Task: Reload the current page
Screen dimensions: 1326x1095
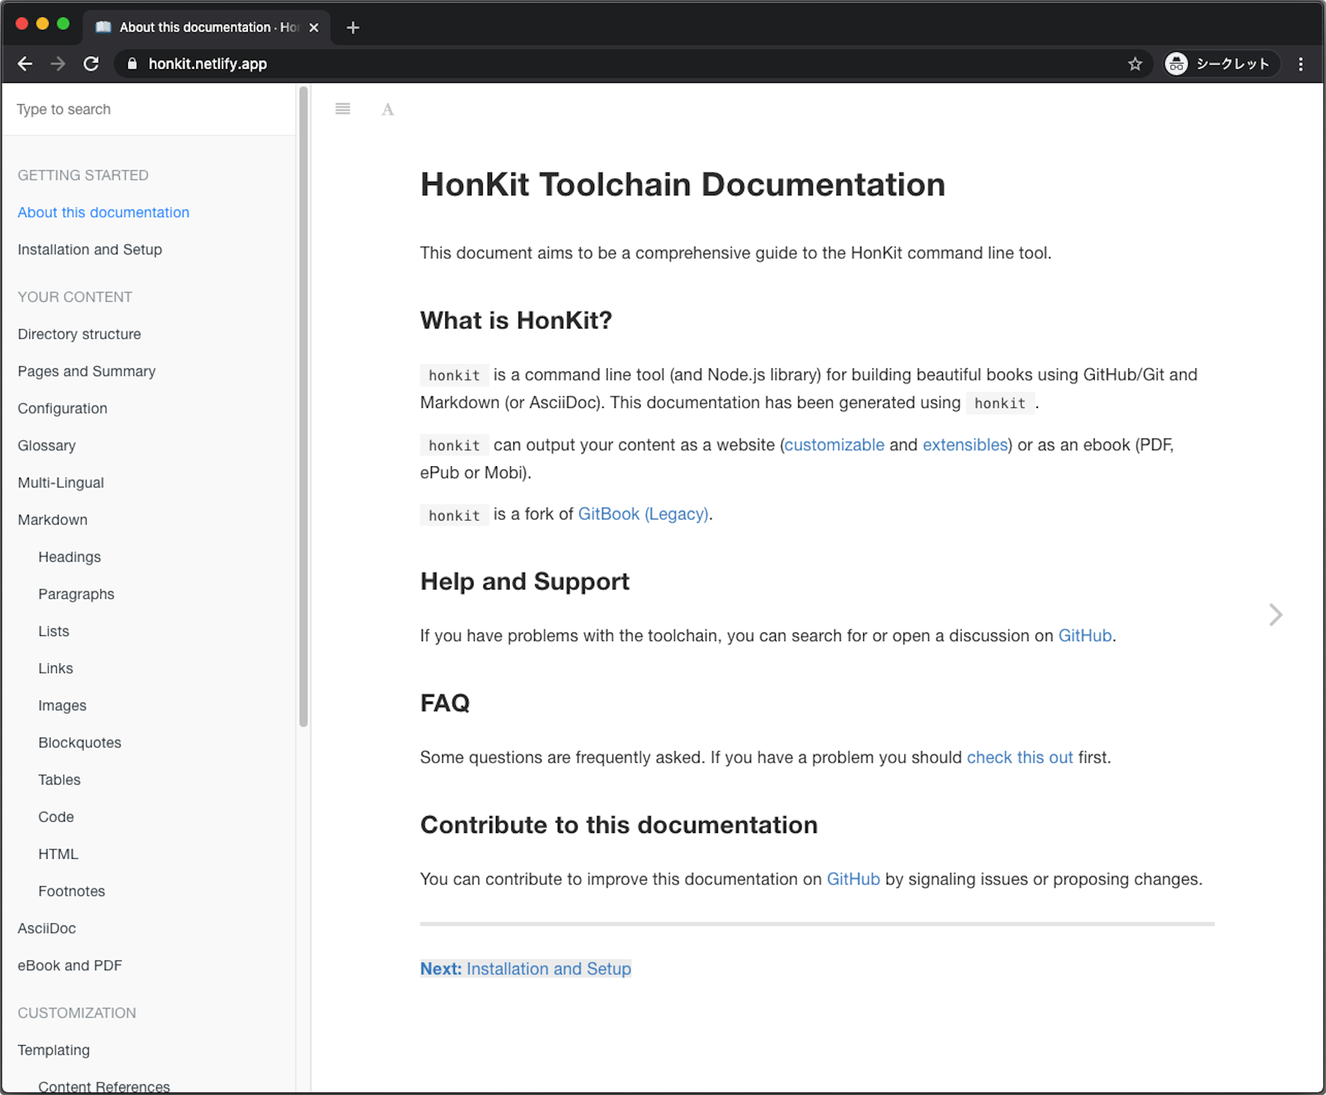Action: pyautogui.click(x=92, y=64)
